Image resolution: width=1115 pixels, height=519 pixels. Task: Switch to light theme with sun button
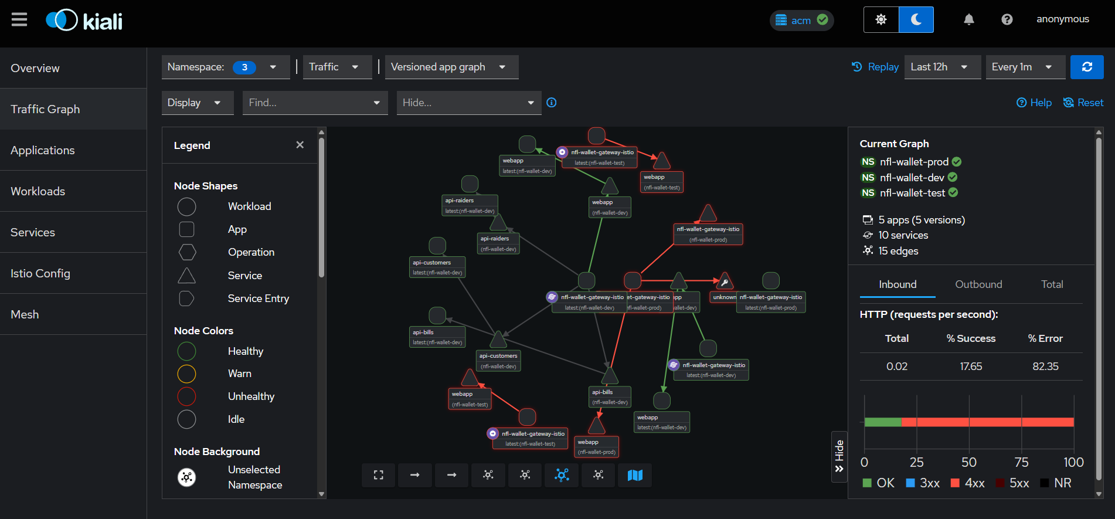[x=881, y=20]
